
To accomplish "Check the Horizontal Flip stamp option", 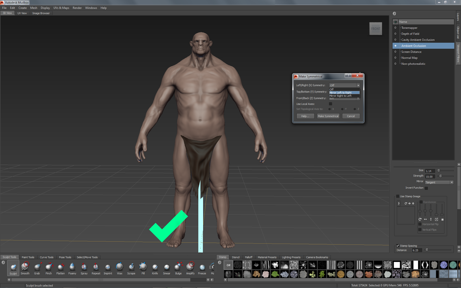I will point(420,224).
